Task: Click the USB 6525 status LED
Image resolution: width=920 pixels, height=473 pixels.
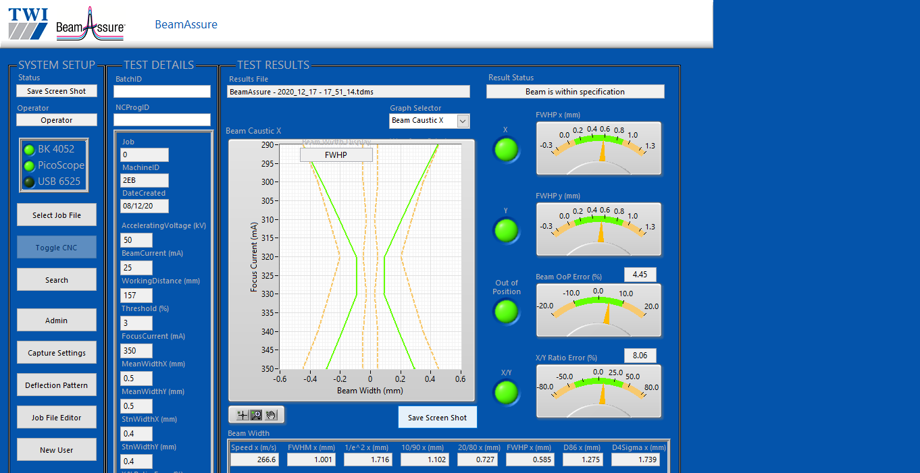Action: (29, 182)
